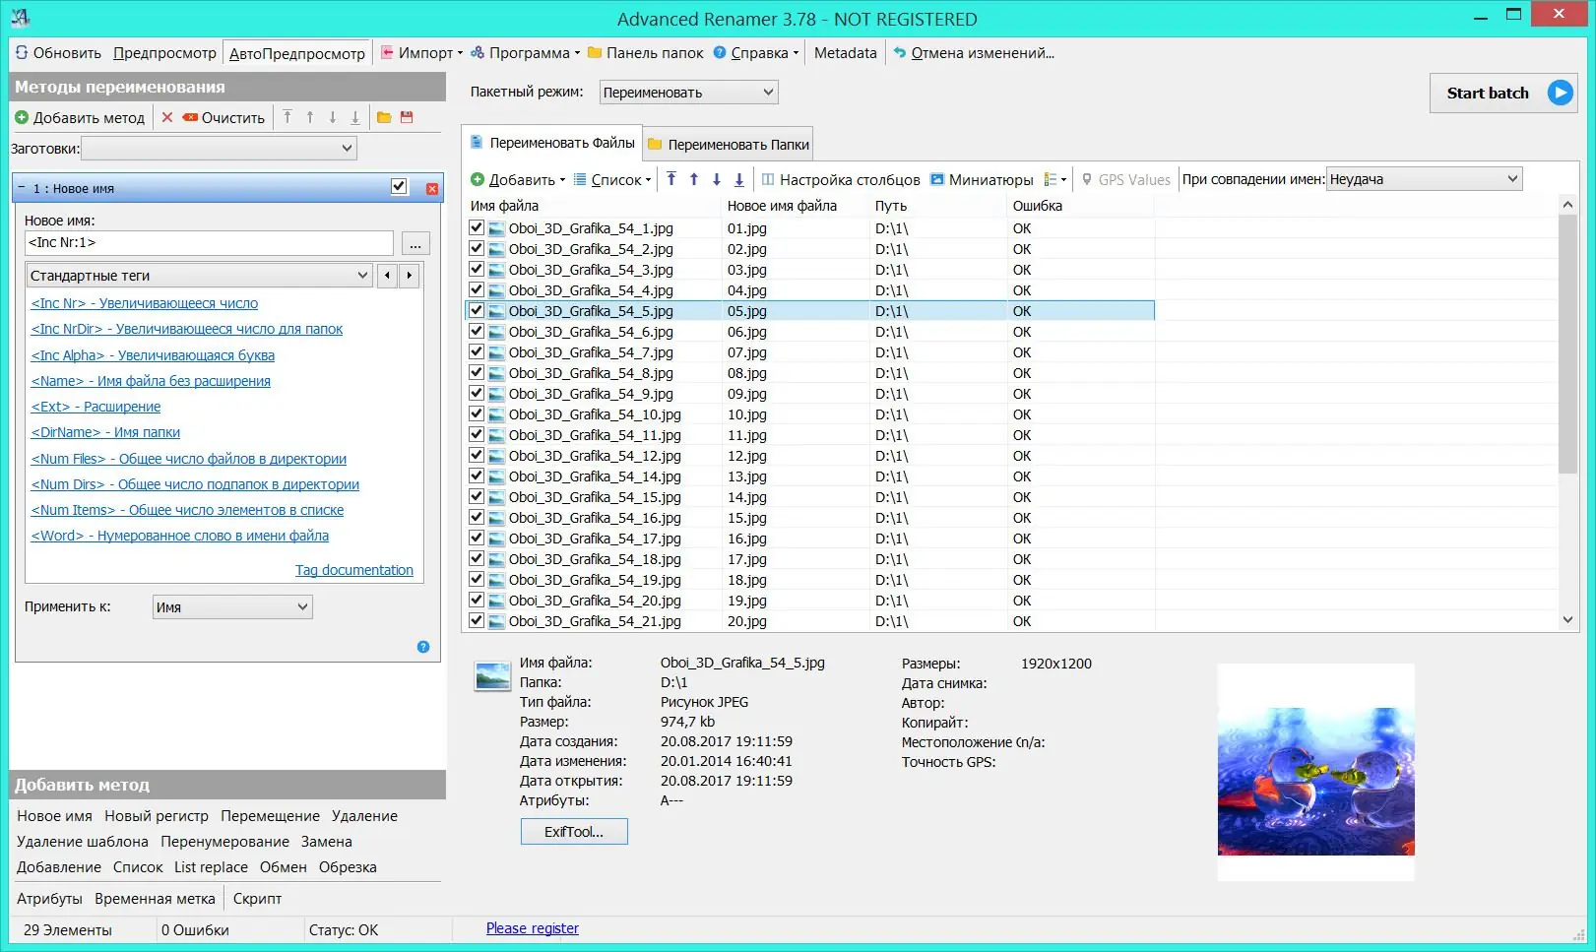Move file to top of list arrow
Image resolution: width=1596 pixels, height=952 pixels.
(671, 179)
